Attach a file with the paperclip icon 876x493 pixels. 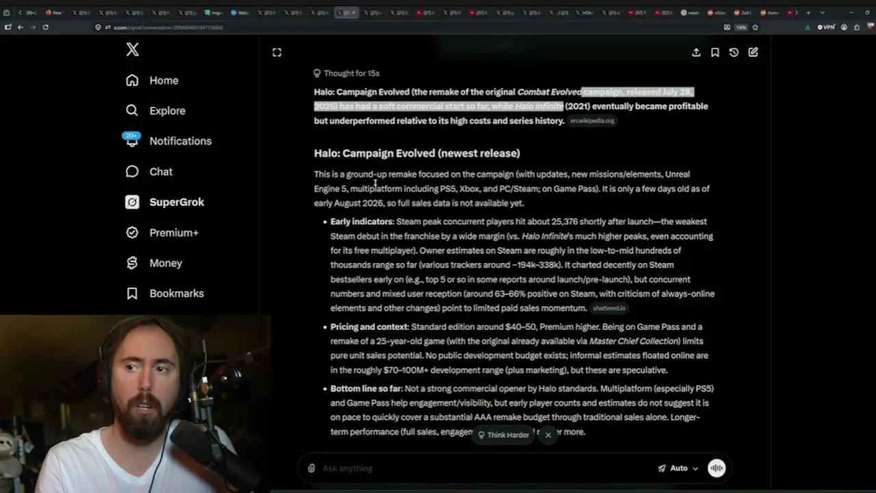pos(311,468)
